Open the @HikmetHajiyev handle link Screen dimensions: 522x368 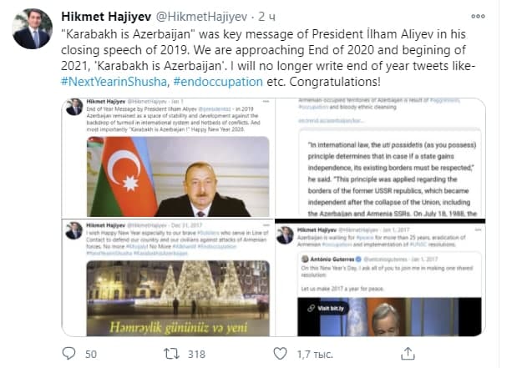[202, 17]
